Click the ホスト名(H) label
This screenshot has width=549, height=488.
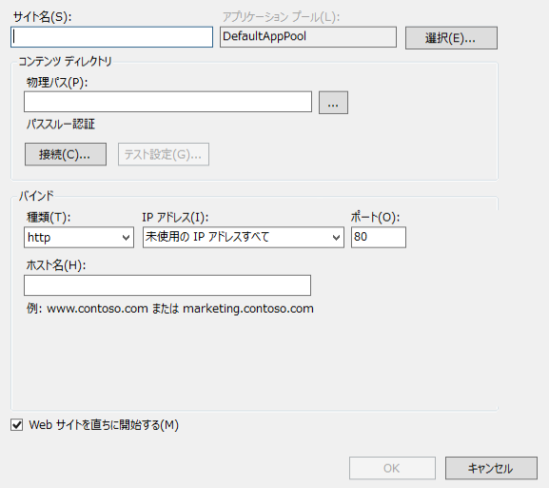click(56, 265)
